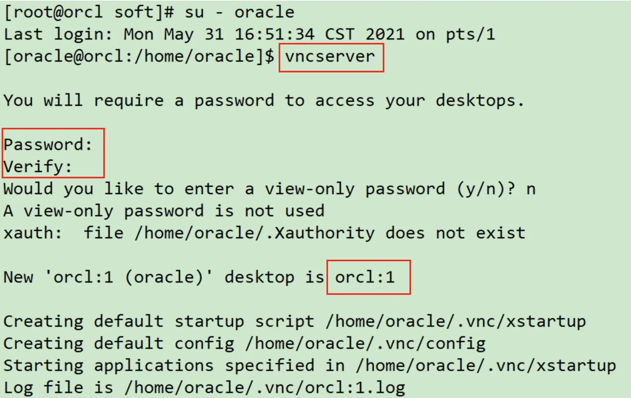The image size is (631, 398).
Task: Click the 'Starting applications specified in' line
Action: coord(174,365)
